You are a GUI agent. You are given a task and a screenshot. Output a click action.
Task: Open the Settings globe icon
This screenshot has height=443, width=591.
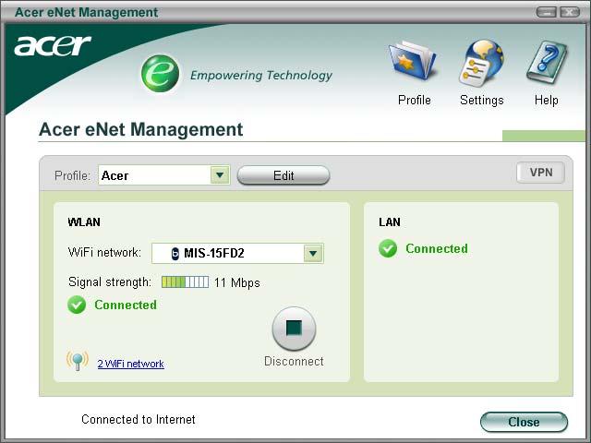[x=481, y=62]
